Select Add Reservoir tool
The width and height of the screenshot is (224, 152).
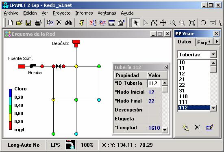pyautogui.click(x=213, y=23)
